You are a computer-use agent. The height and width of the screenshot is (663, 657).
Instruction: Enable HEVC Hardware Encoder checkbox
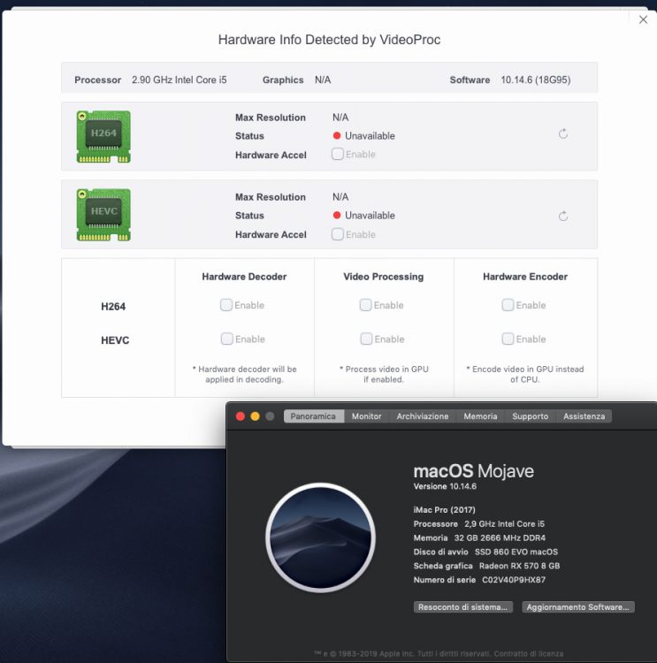tap(508, 339)
